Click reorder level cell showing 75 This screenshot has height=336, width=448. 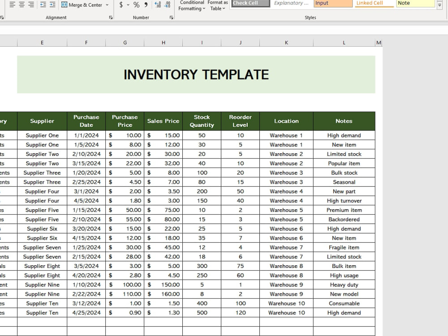click(x=240, y=266)
